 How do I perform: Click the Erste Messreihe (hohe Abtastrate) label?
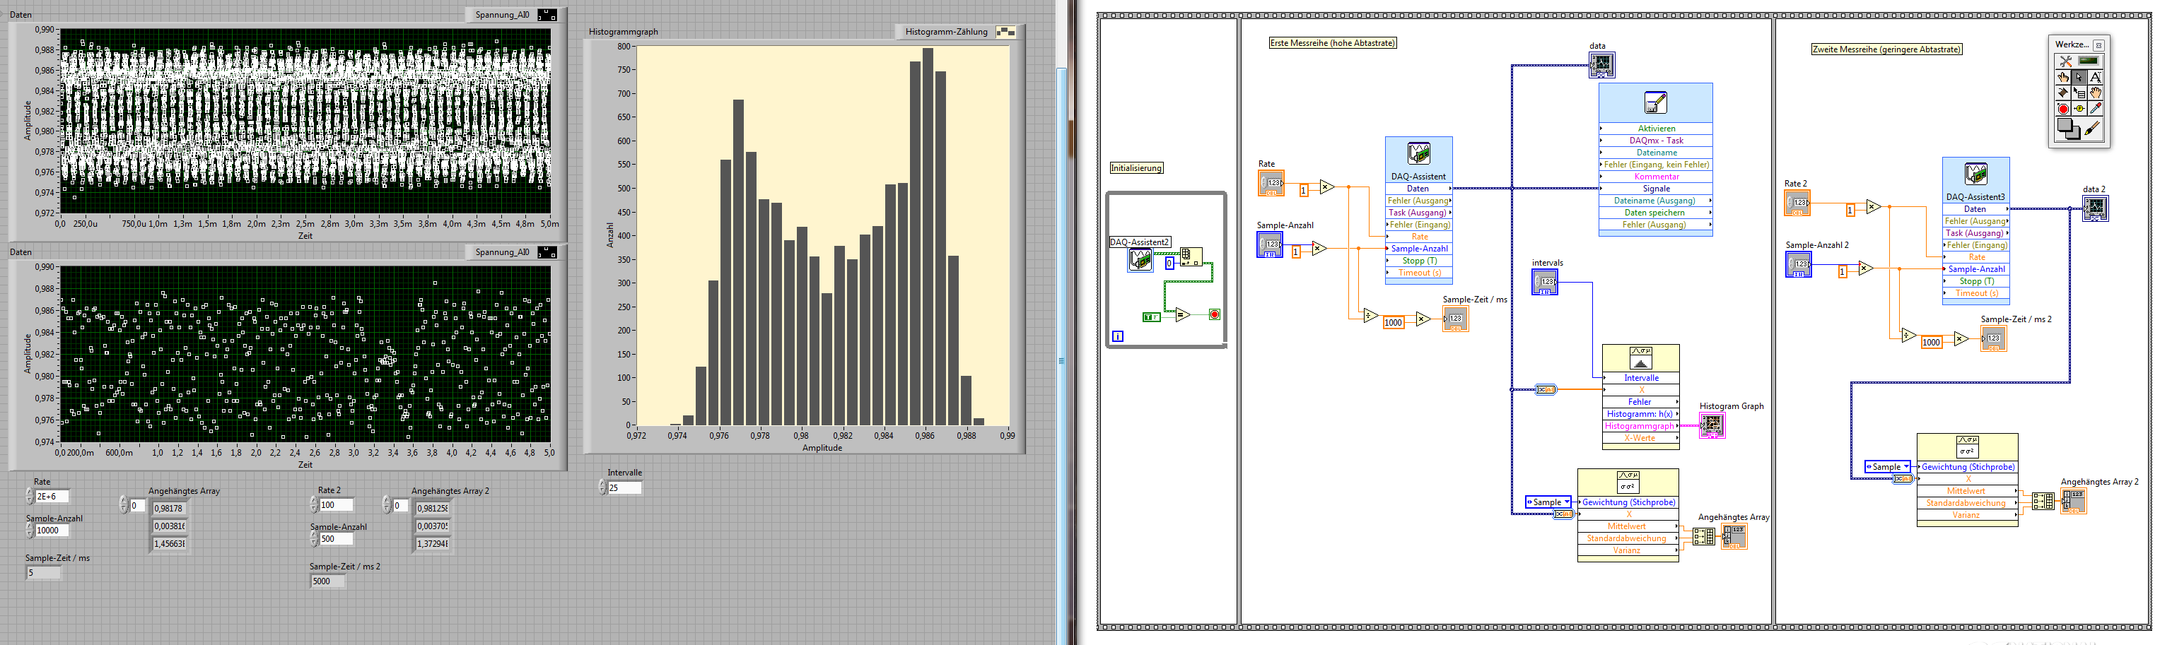point(1332,42)
